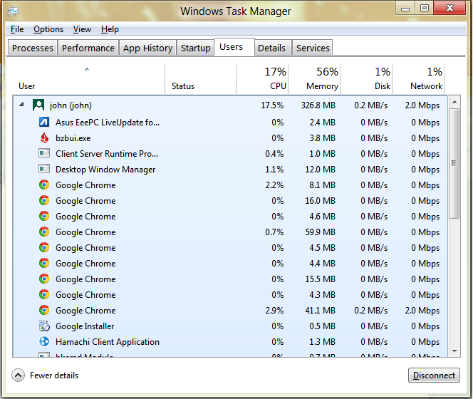Image resolution: width=473 pixels, height=399 pixels.
Task: Click the vertical scrollbar thumb
Action: click(x=454, y=163)
